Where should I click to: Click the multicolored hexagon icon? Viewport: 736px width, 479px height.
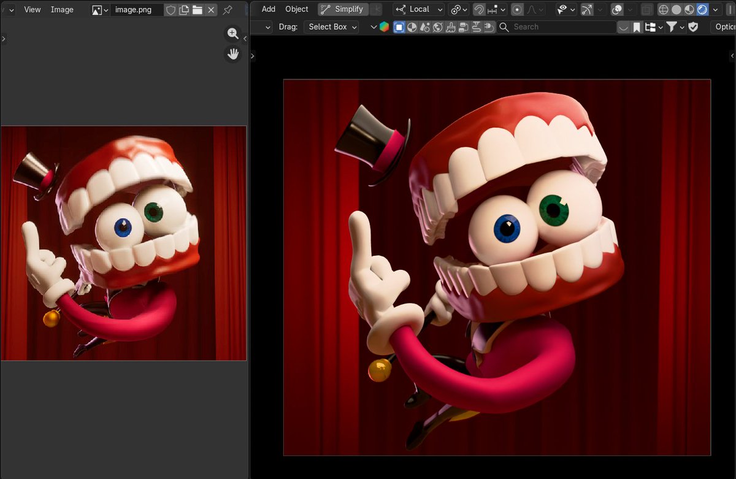tap(385, 27)
